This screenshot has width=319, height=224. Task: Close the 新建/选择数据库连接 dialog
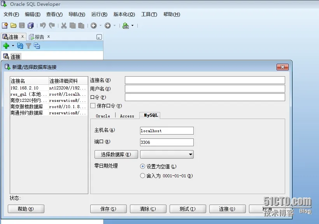(x=282, y=67)
